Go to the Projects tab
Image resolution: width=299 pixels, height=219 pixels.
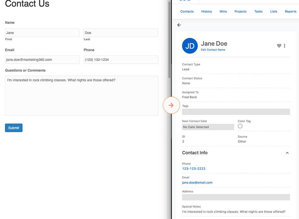click(x=241, y=11)
